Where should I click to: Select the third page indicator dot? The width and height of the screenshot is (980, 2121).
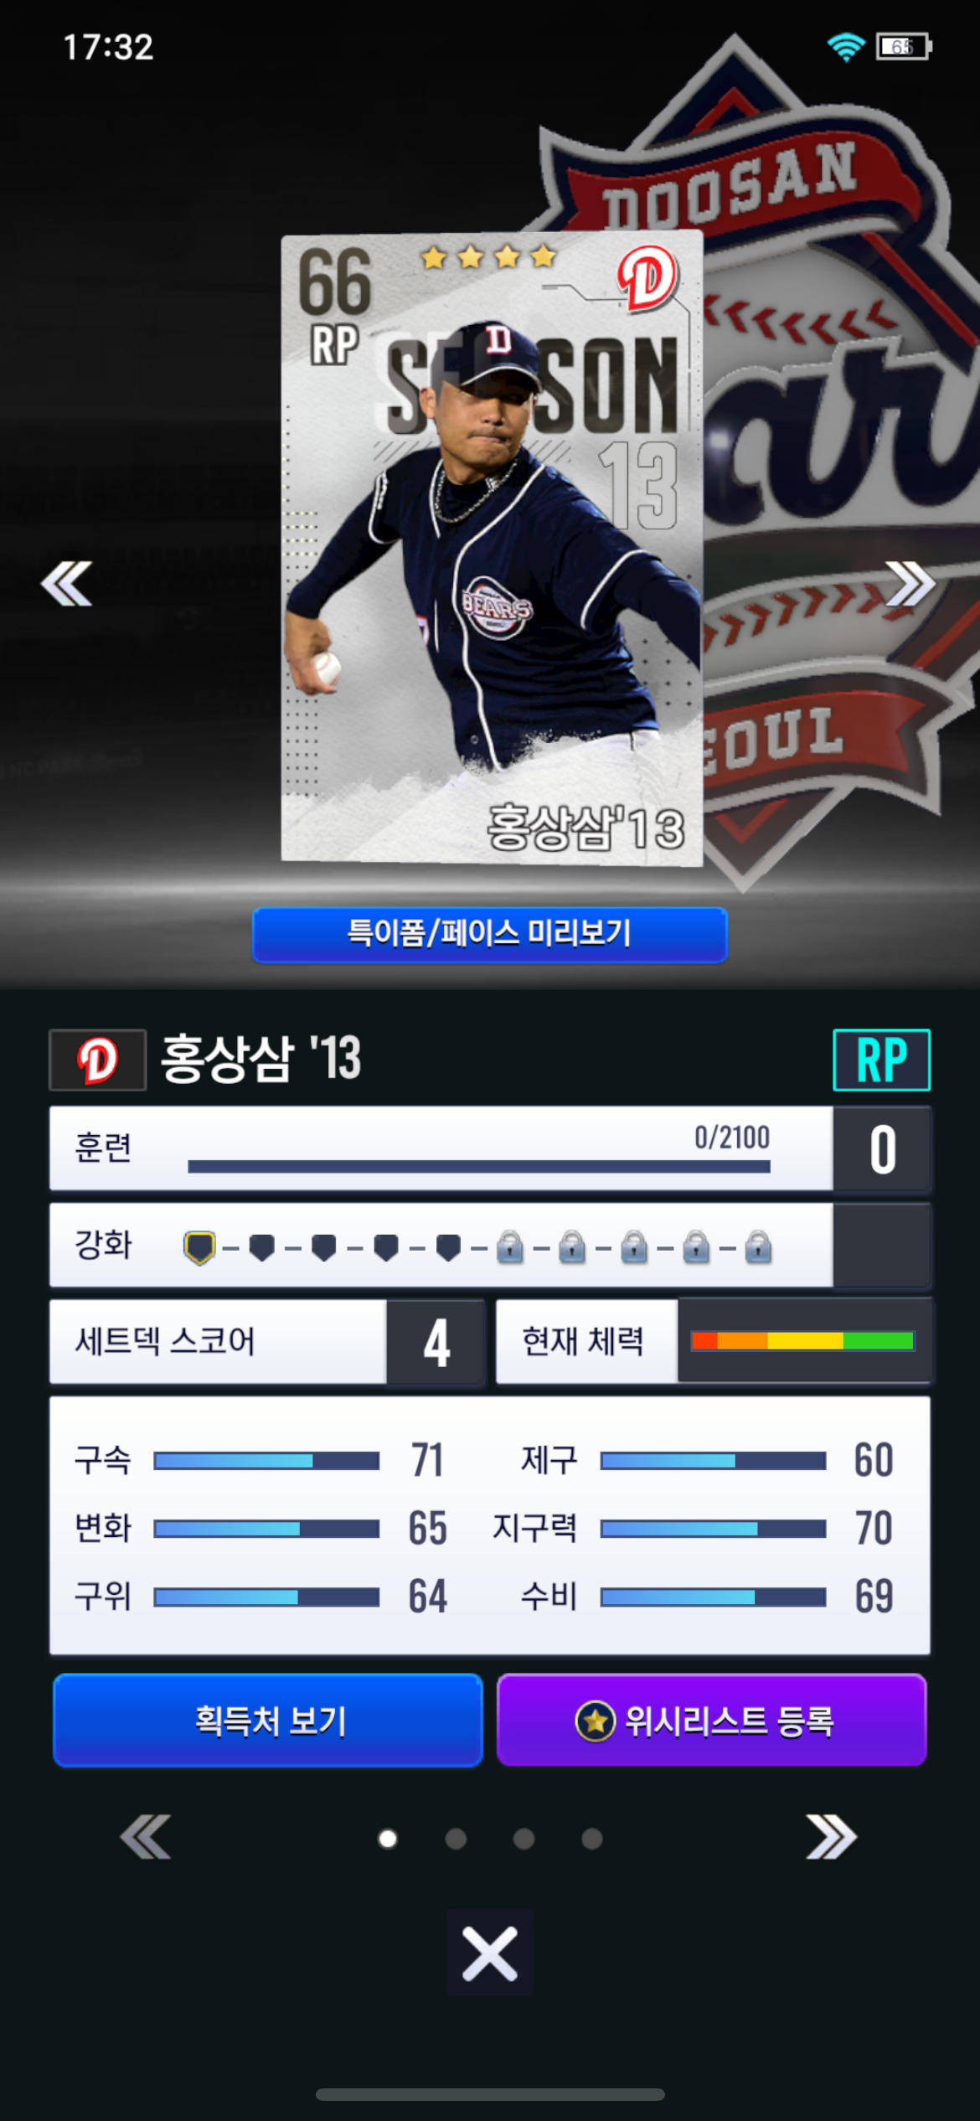click(524, 1839)
